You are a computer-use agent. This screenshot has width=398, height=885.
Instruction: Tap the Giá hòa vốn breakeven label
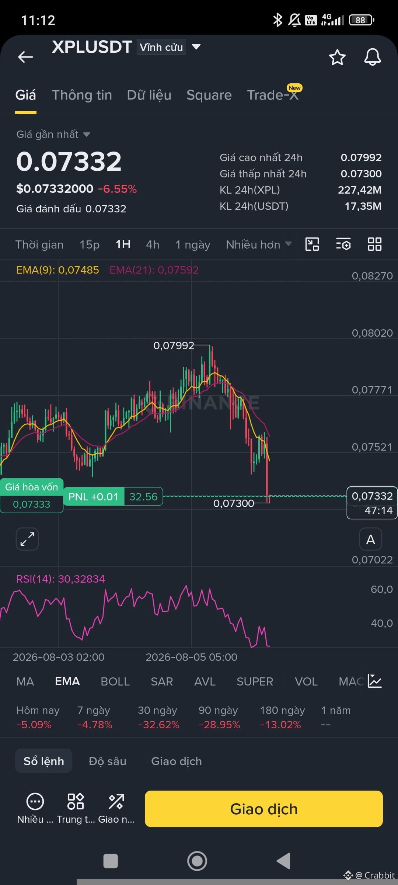coord(32,496)
